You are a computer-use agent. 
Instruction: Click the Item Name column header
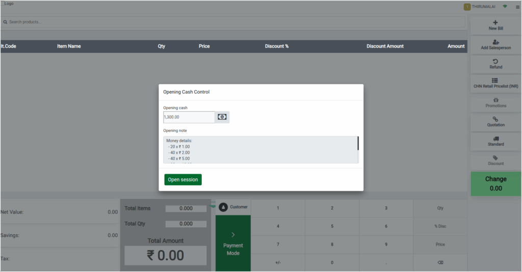click(x=69, y=46)
